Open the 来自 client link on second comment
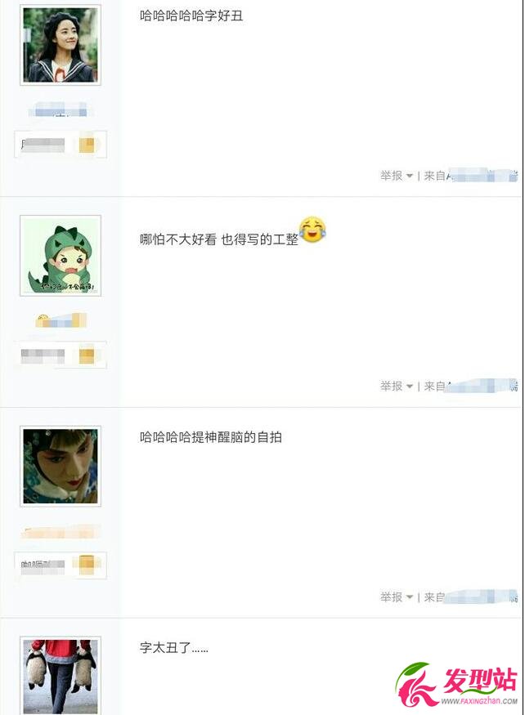Image resolution: width=525 pixels, height=715 pixels. click(471, 387)
